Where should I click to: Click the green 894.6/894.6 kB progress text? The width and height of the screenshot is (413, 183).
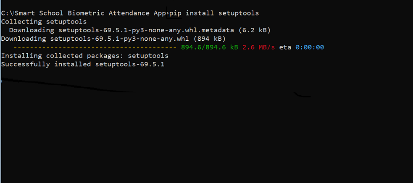[210, 47]
